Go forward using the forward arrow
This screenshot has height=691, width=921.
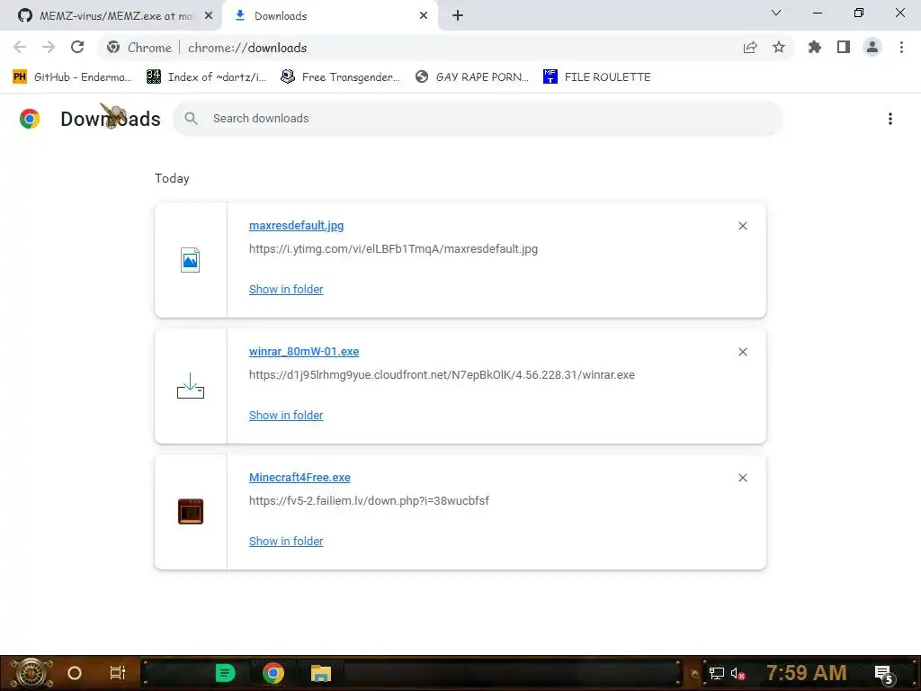pyautogui.click(x=49, y=47)
